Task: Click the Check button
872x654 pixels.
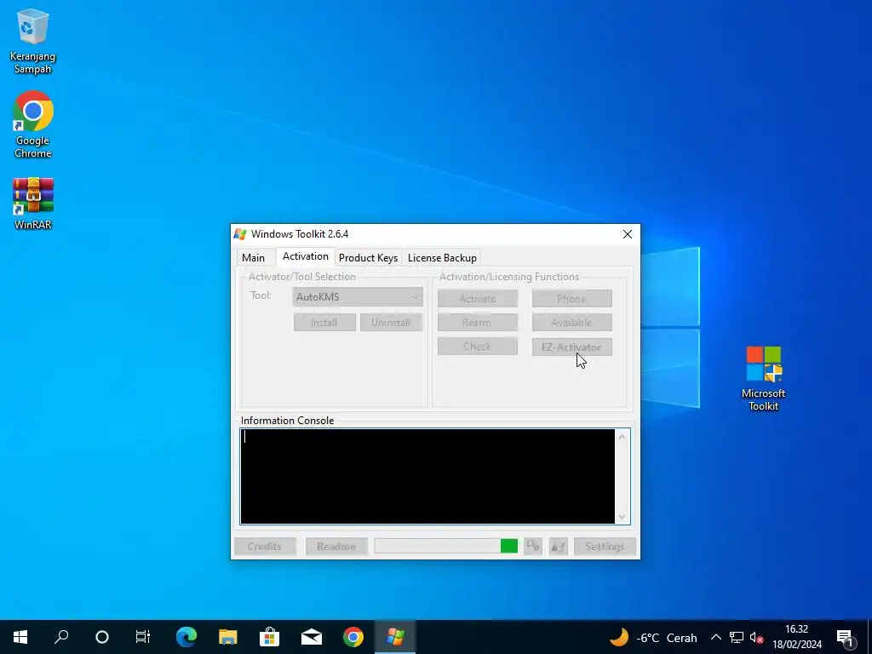Action: pyautogui.click(x=478, y=347)
